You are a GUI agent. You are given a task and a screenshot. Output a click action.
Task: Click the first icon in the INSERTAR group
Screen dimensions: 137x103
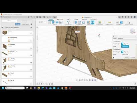[x=118, y=22]
